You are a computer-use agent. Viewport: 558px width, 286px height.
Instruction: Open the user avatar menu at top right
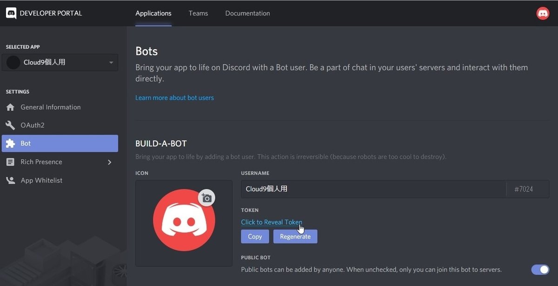pos(543,13)
